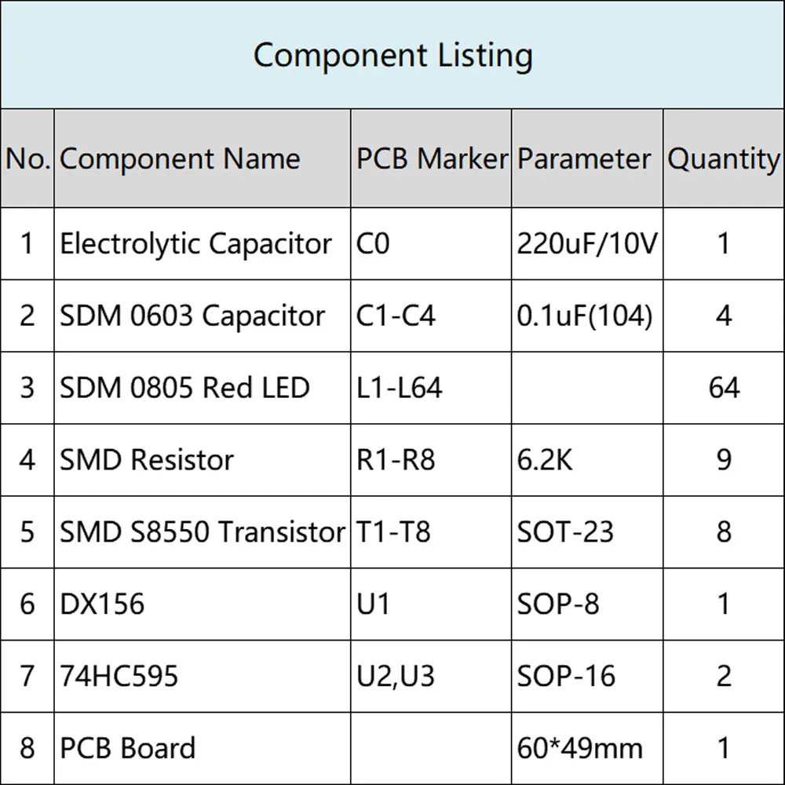
Task: Click the "Component Listing" table title
Action: 392,56
